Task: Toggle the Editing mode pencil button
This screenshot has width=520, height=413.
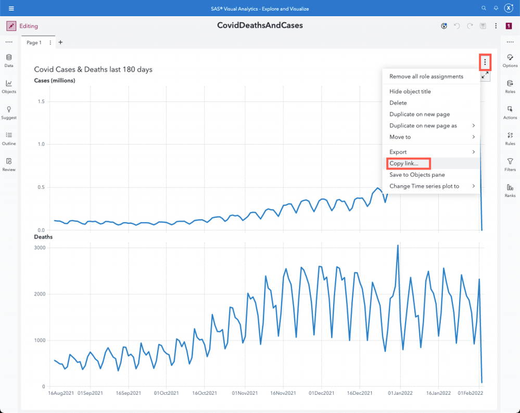Action: click(11, 26)
